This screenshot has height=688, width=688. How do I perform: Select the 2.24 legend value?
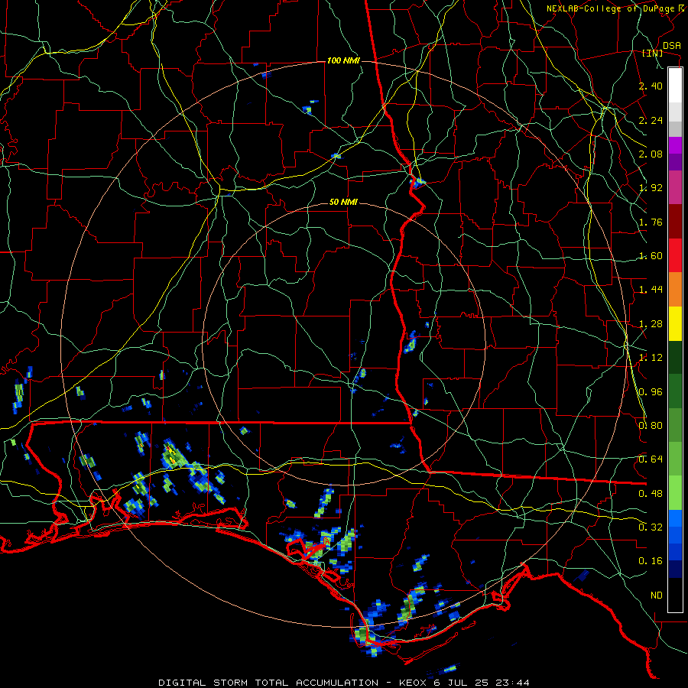651,120
